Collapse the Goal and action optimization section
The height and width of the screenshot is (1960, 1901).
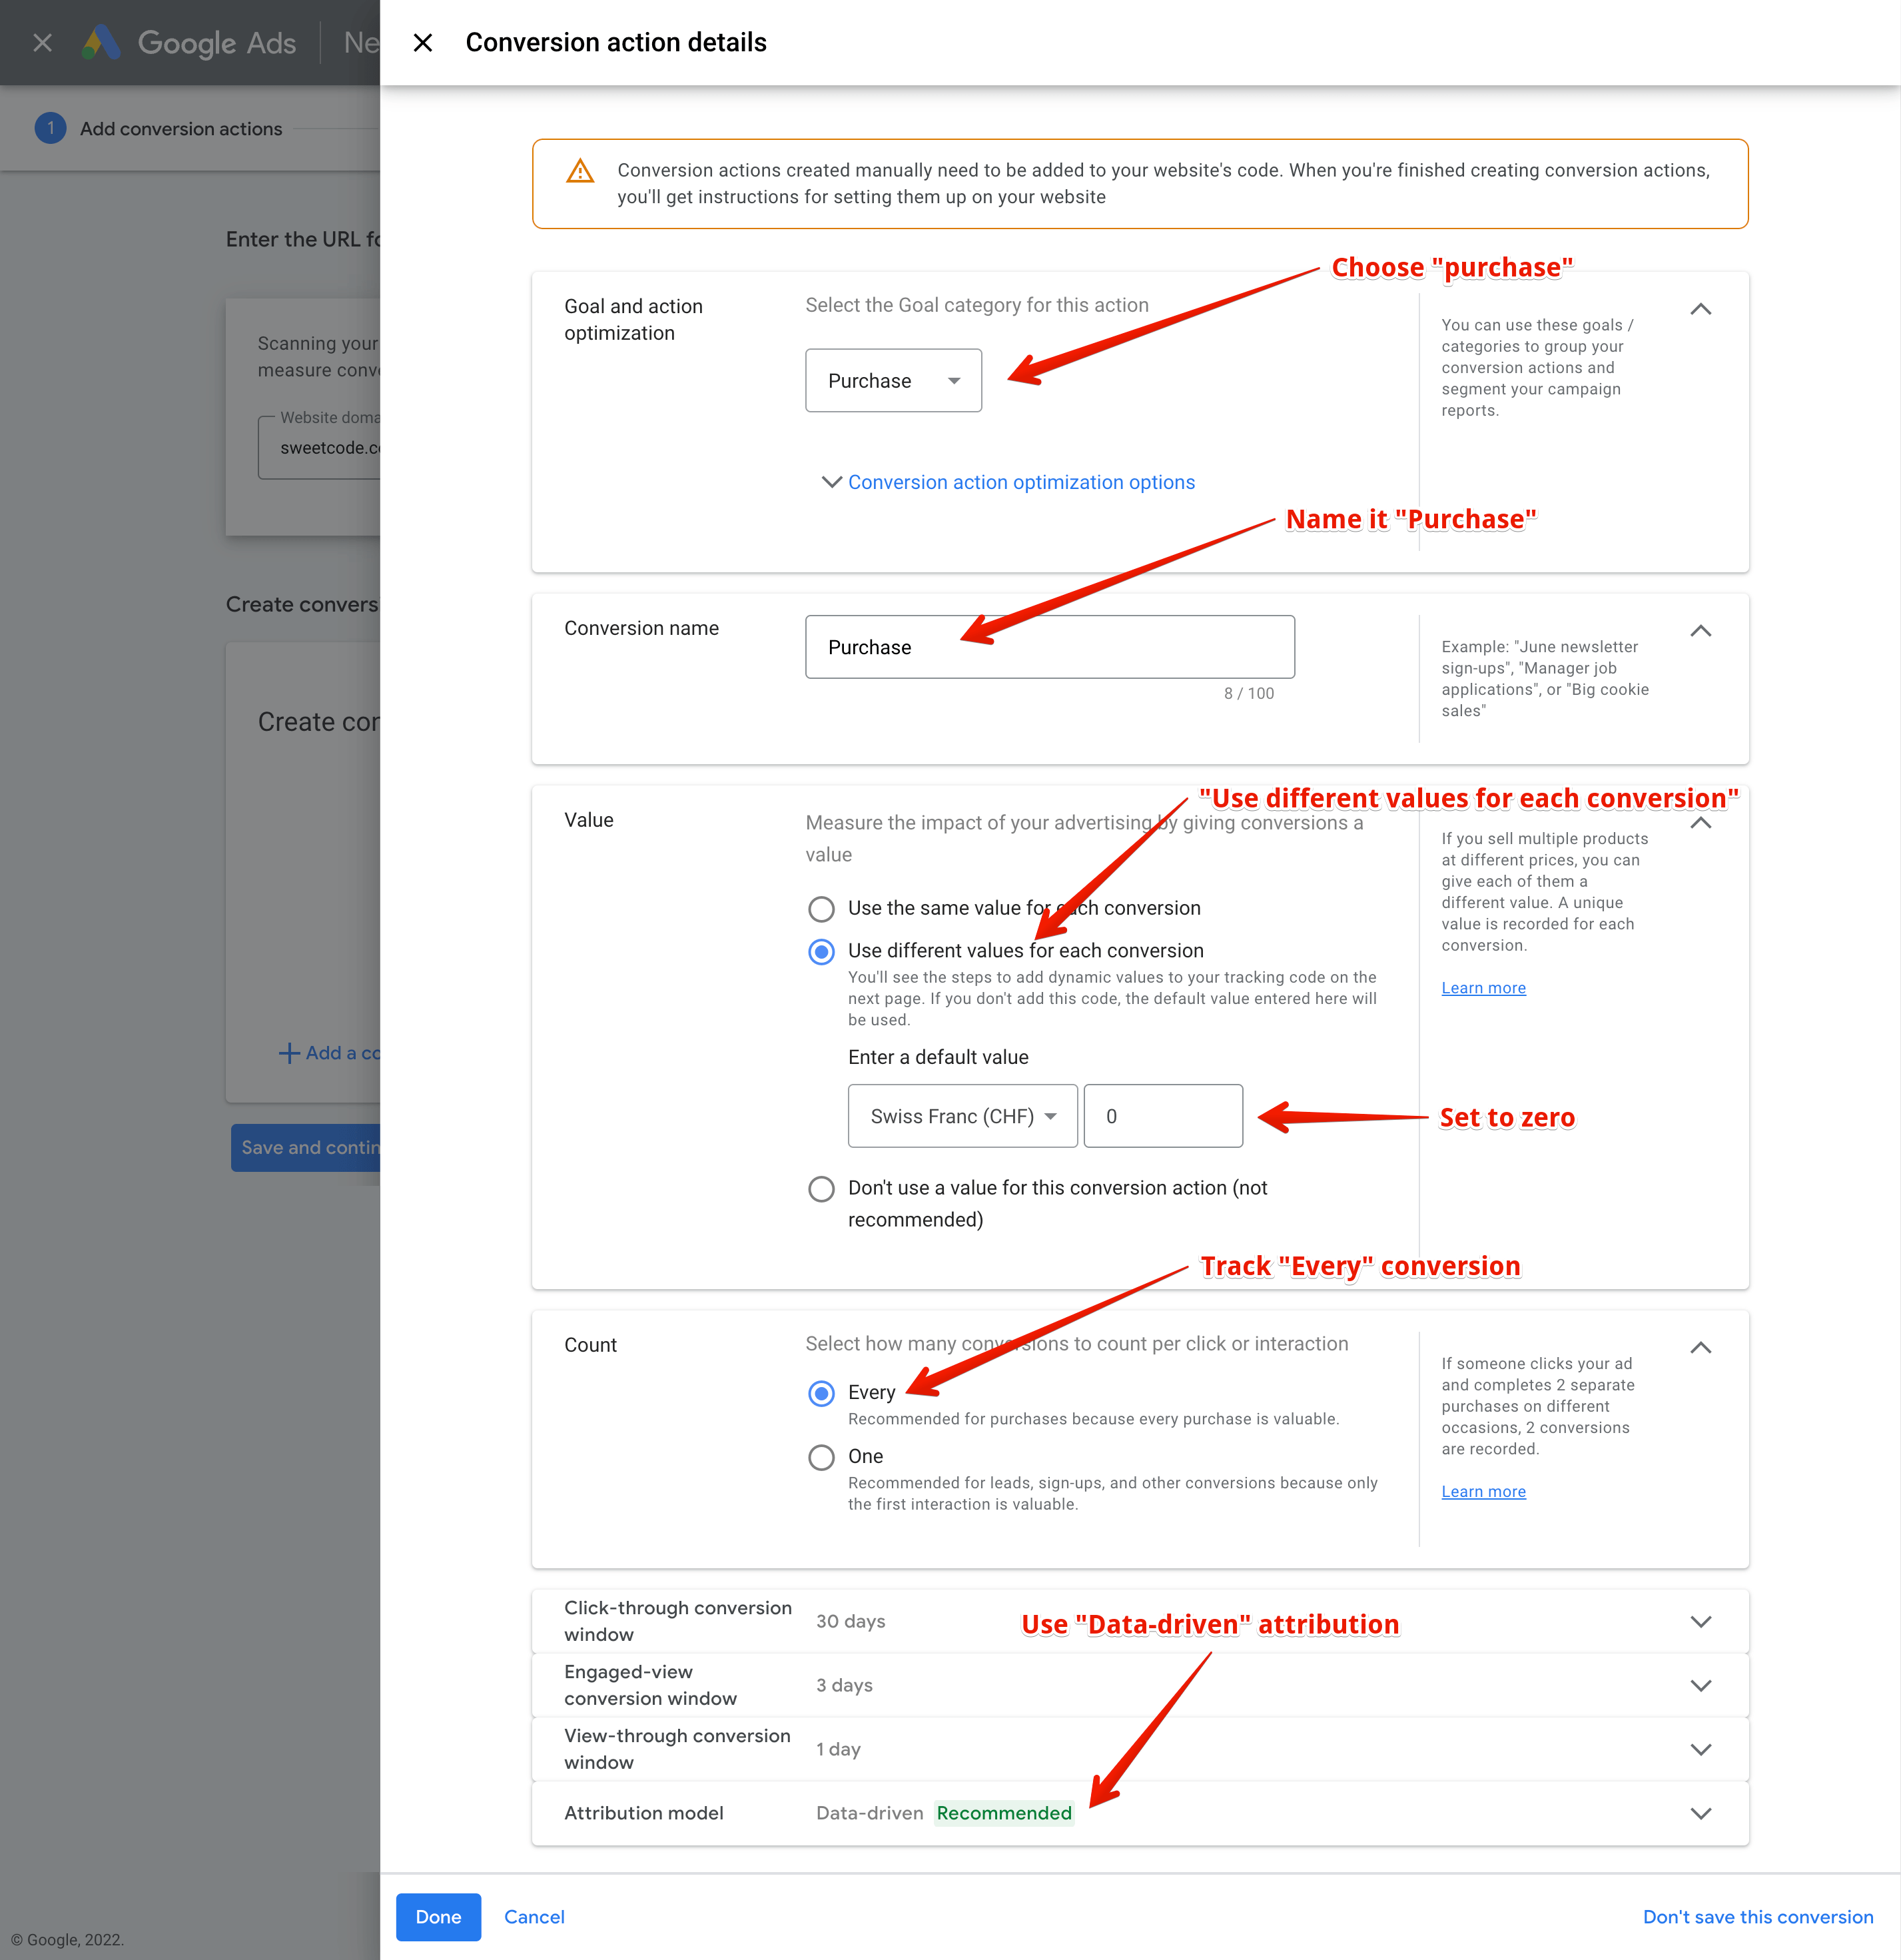1700,309
